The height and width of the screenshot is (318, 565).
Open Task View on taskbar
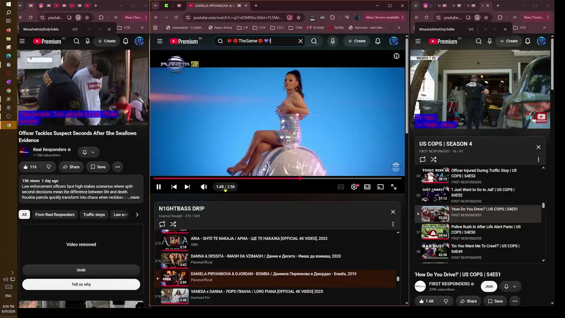point(8,21)
